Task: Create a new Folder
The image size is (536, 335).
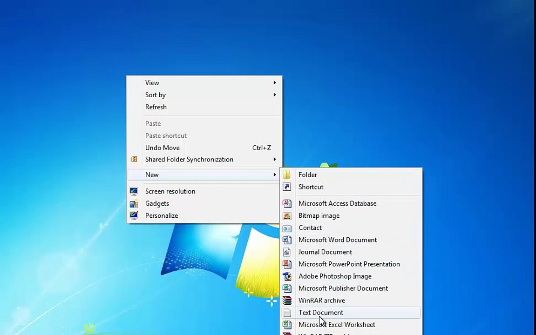Action: pos(351,175)
